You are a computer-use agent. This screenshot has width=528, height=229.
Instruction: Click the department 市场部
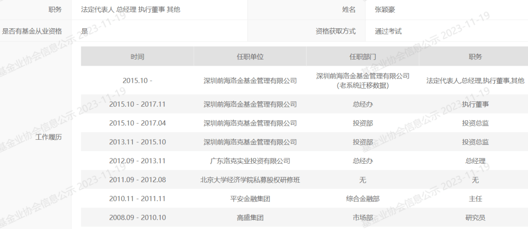click(x=363, y=218)
